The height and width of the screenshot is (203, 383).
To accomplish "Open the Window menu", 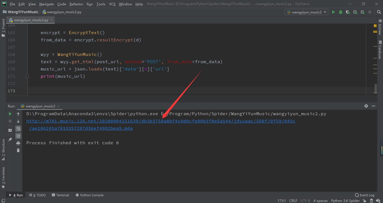I will coord(125,4).
